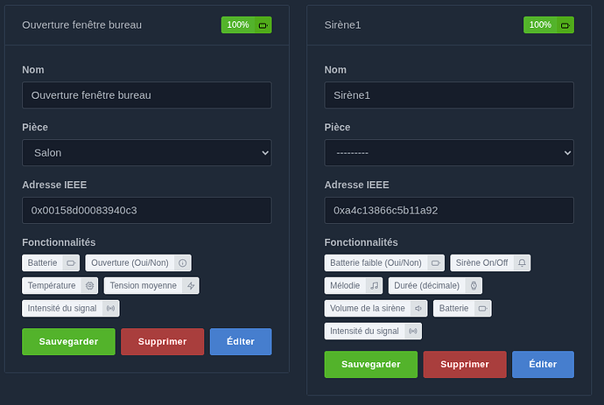Open Pièce dropdown of Sirène1 card

[449, 153]
